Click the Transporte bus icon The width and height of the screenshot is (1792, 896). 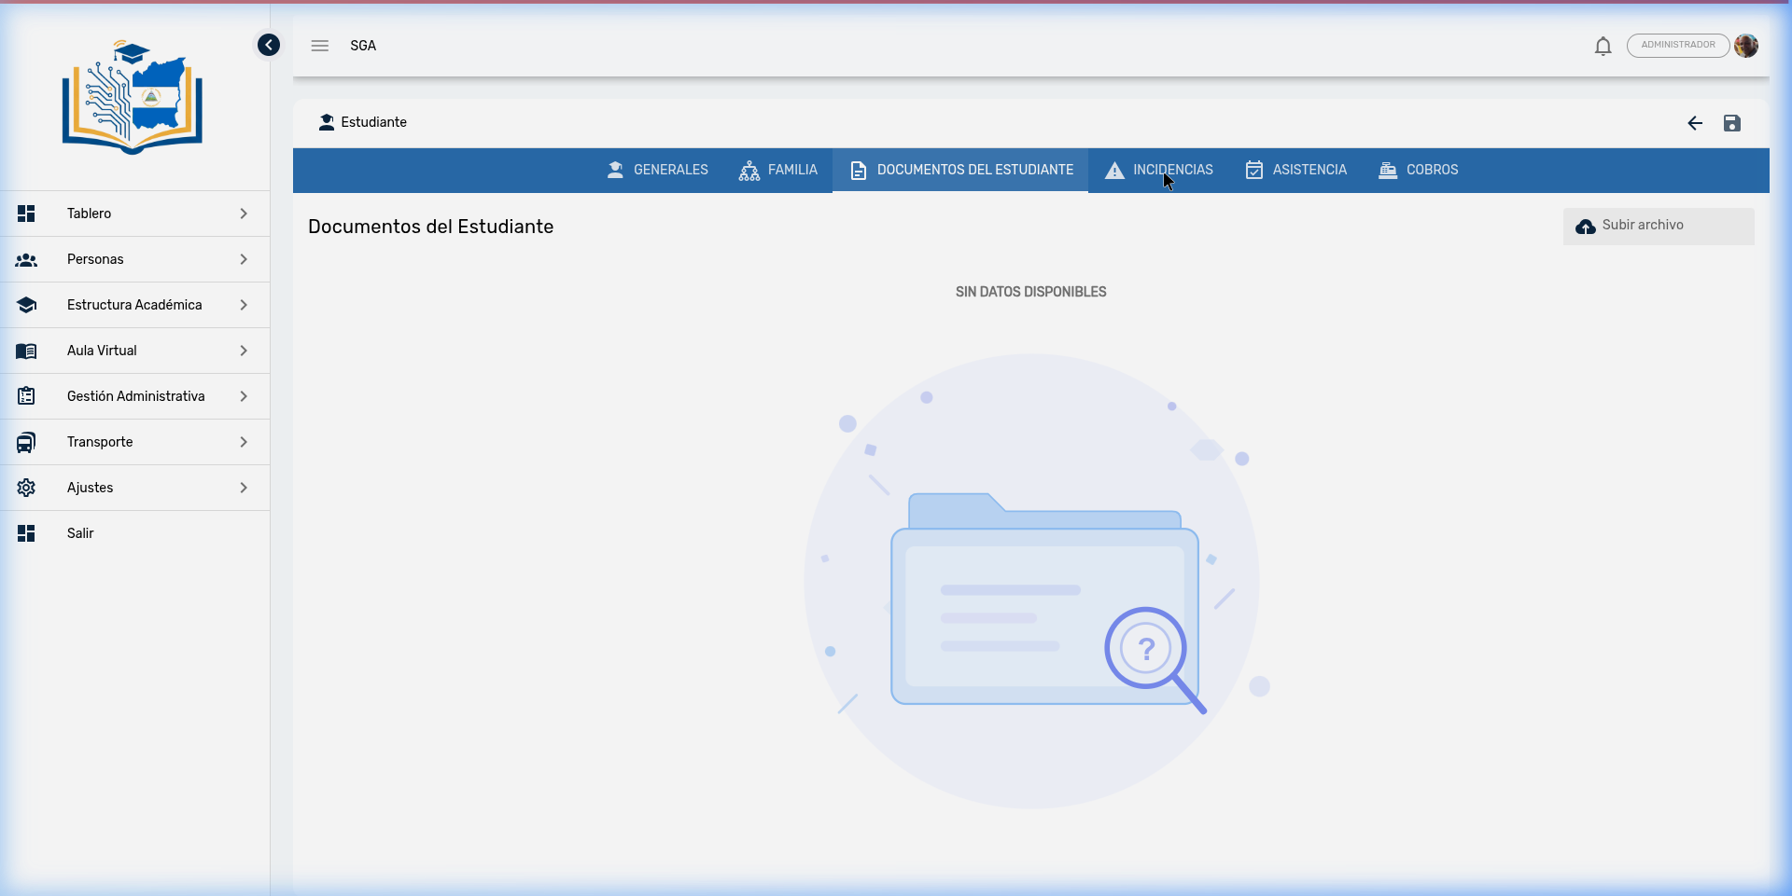pyautogui.click(x=26, y=442)
